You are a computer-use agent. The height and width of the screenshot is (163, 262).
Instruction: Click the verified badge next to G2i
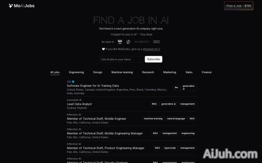[73, 81]
